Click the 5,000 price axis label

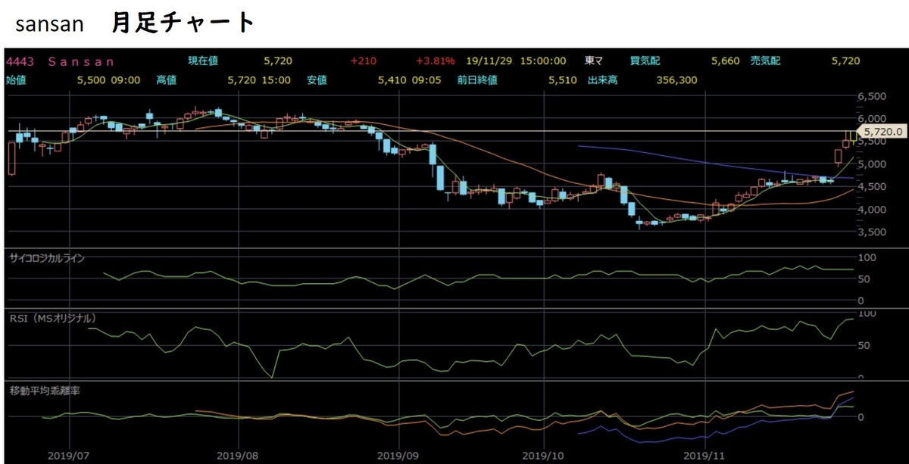[x=871, y=164]
